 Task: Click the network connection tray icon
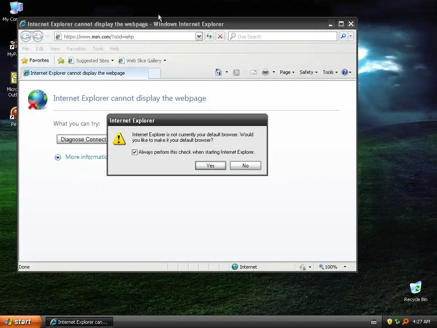[397, 322]
